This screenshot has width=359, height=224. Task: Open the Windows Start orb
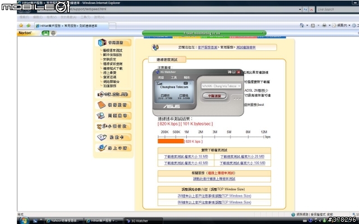click(x=24, y=220)
